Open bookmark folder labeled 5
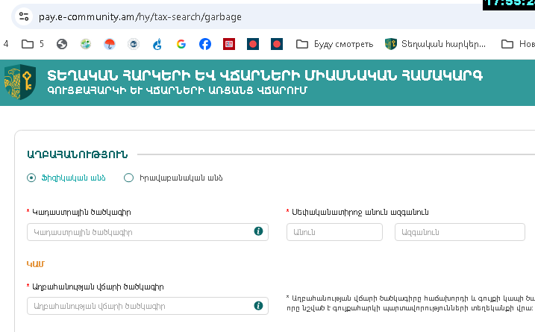This screenshot has width=535, height=332. [33, 44]
